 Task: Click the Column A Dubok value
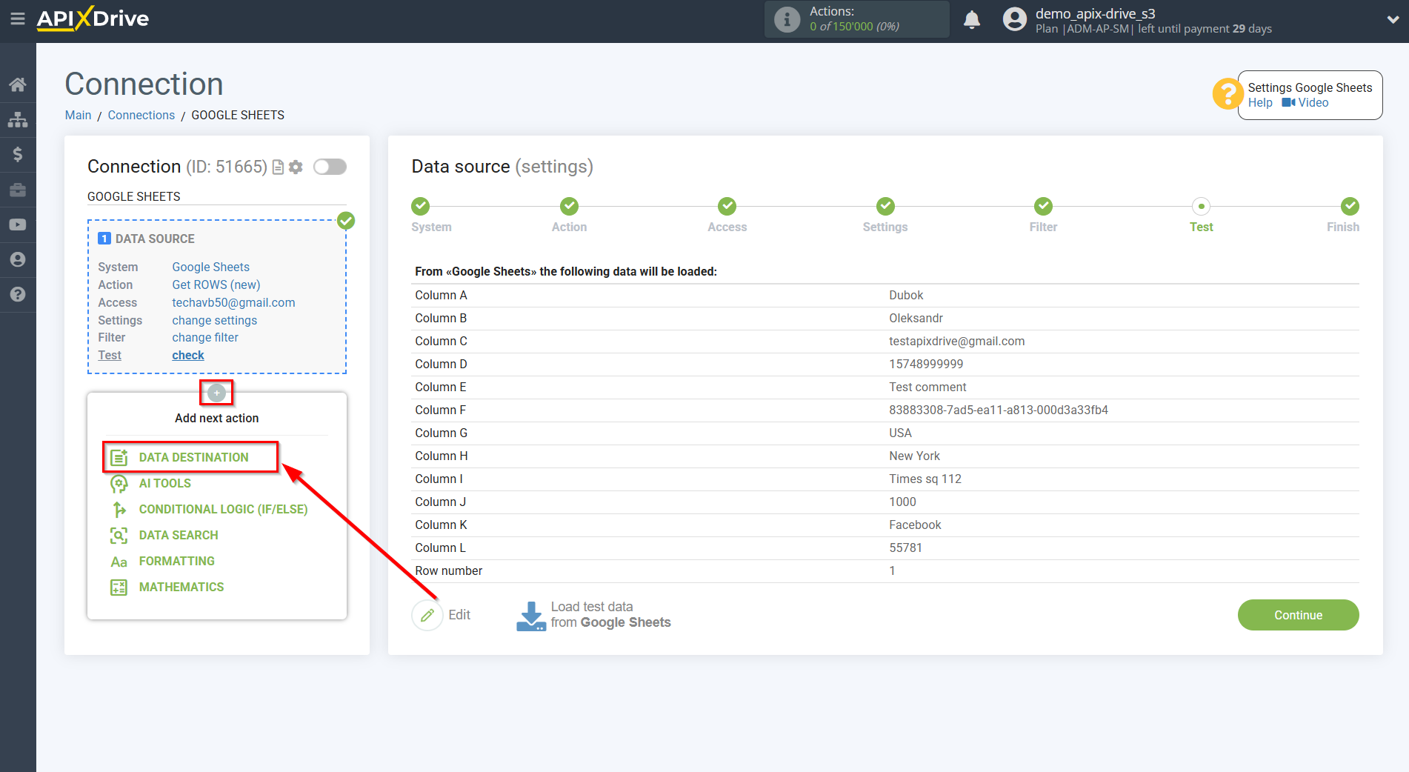tap(906, 295)
